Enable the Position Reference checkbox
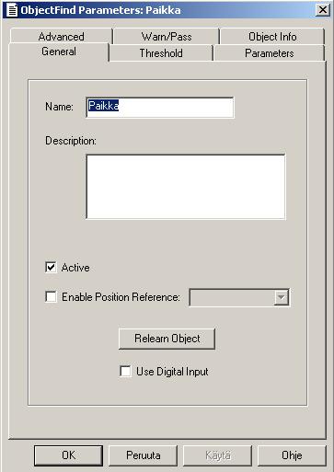Viewport: 334px width, 472px height. 51,296
